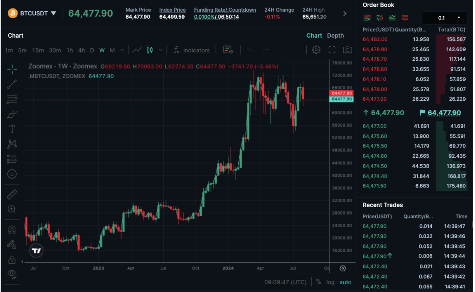This screenshot has width=475, height=292.
Task: Open the Indicators menu
Action: tap(192, 50)
